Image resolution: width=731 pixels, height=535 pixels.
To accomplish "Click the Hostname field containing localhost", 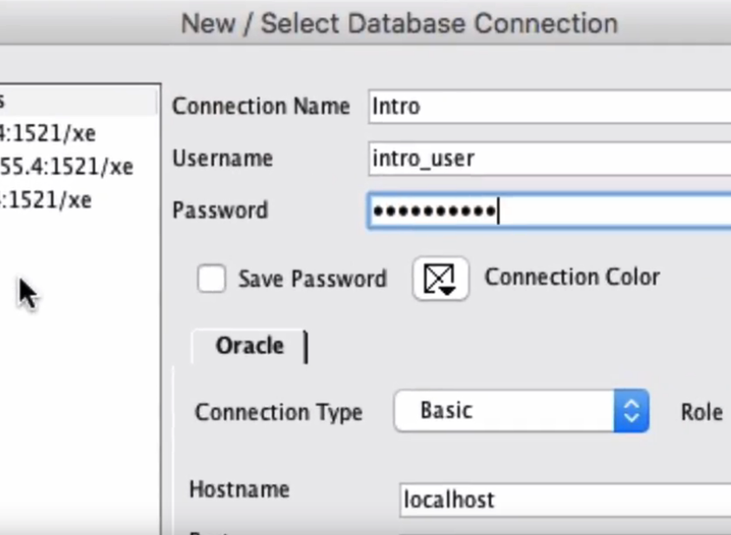I will 563,500.
